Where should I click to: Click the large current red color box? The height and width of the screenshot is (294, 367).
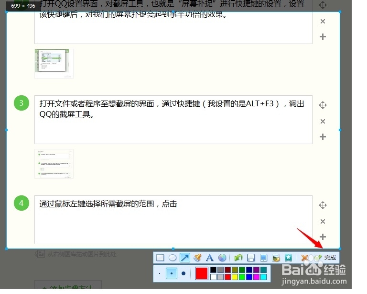(202, 273)
